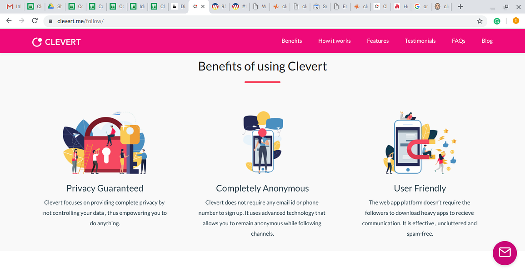Viewport: 525px width, 273px height.
Task: Visit the Blog from the header
Action: click(x=487, y=41)
